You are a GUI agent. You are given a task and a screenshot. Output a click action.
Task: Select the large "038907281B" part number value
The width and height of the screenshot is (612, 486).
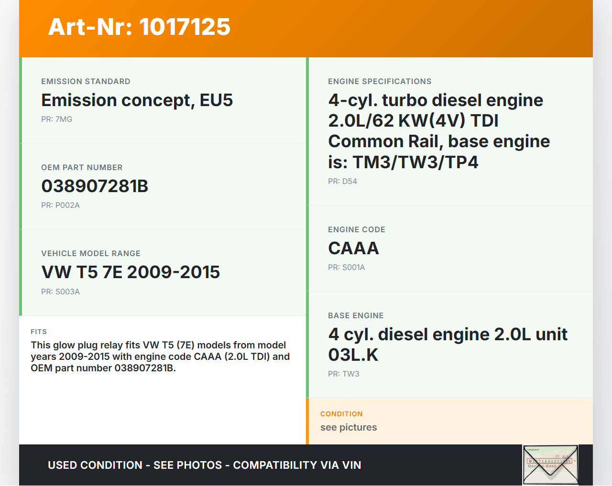pos(95,186)
